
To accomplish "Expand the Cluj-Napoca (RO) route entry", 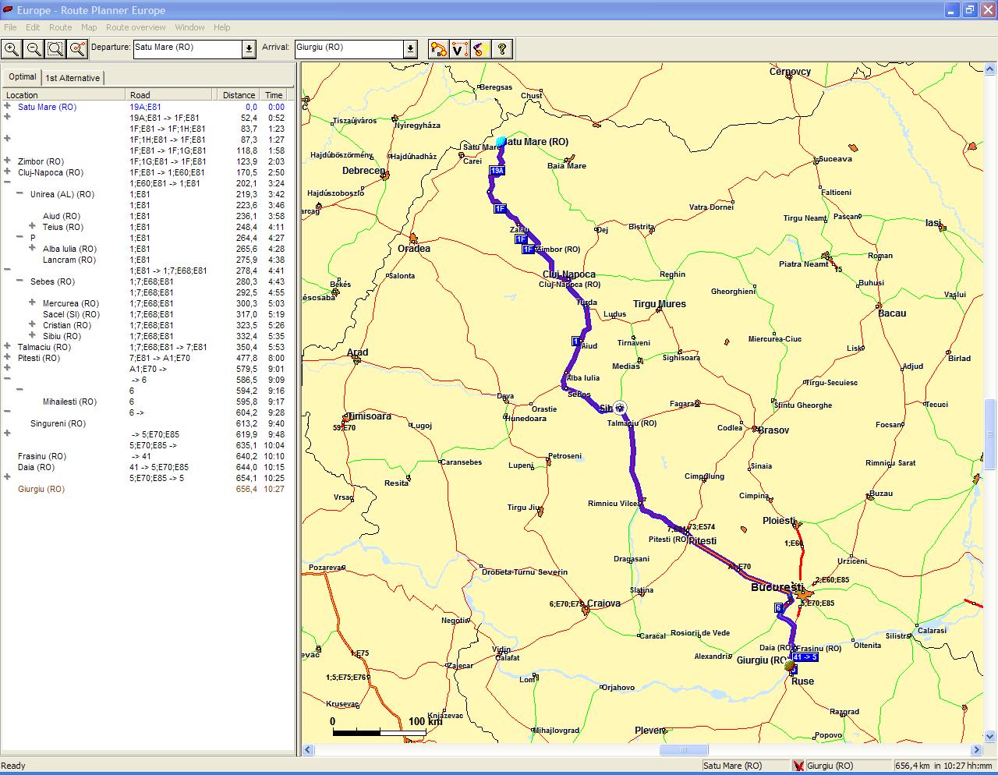I will (x=7, y=172).
